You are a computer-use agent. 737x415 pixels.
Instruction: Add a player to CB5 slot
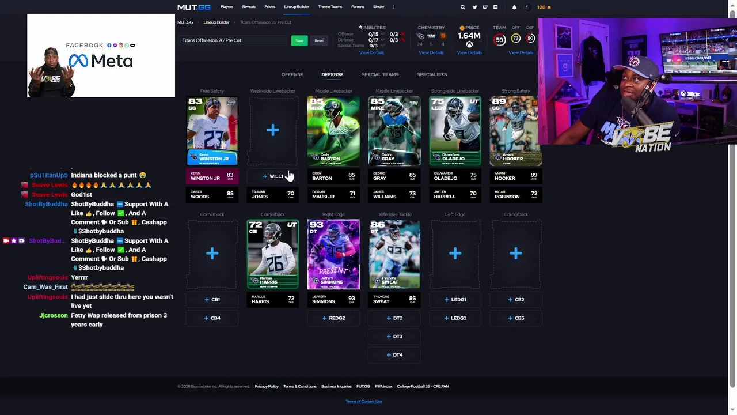(x=516, y=318)
